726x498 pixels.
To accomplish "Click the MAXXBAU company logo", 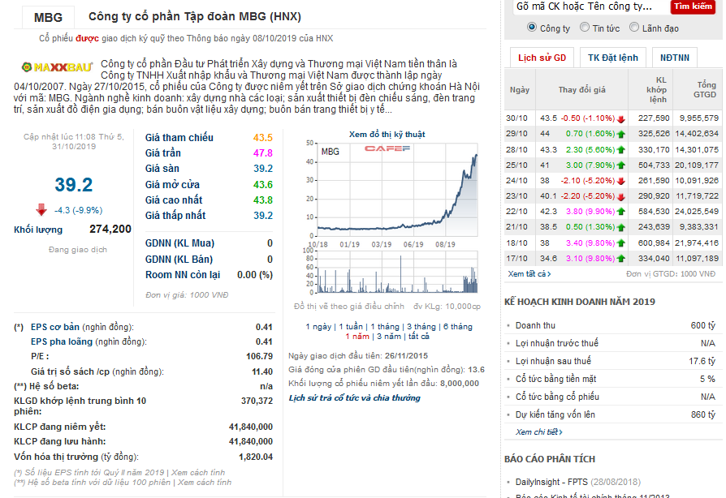I will coord(57,67).
